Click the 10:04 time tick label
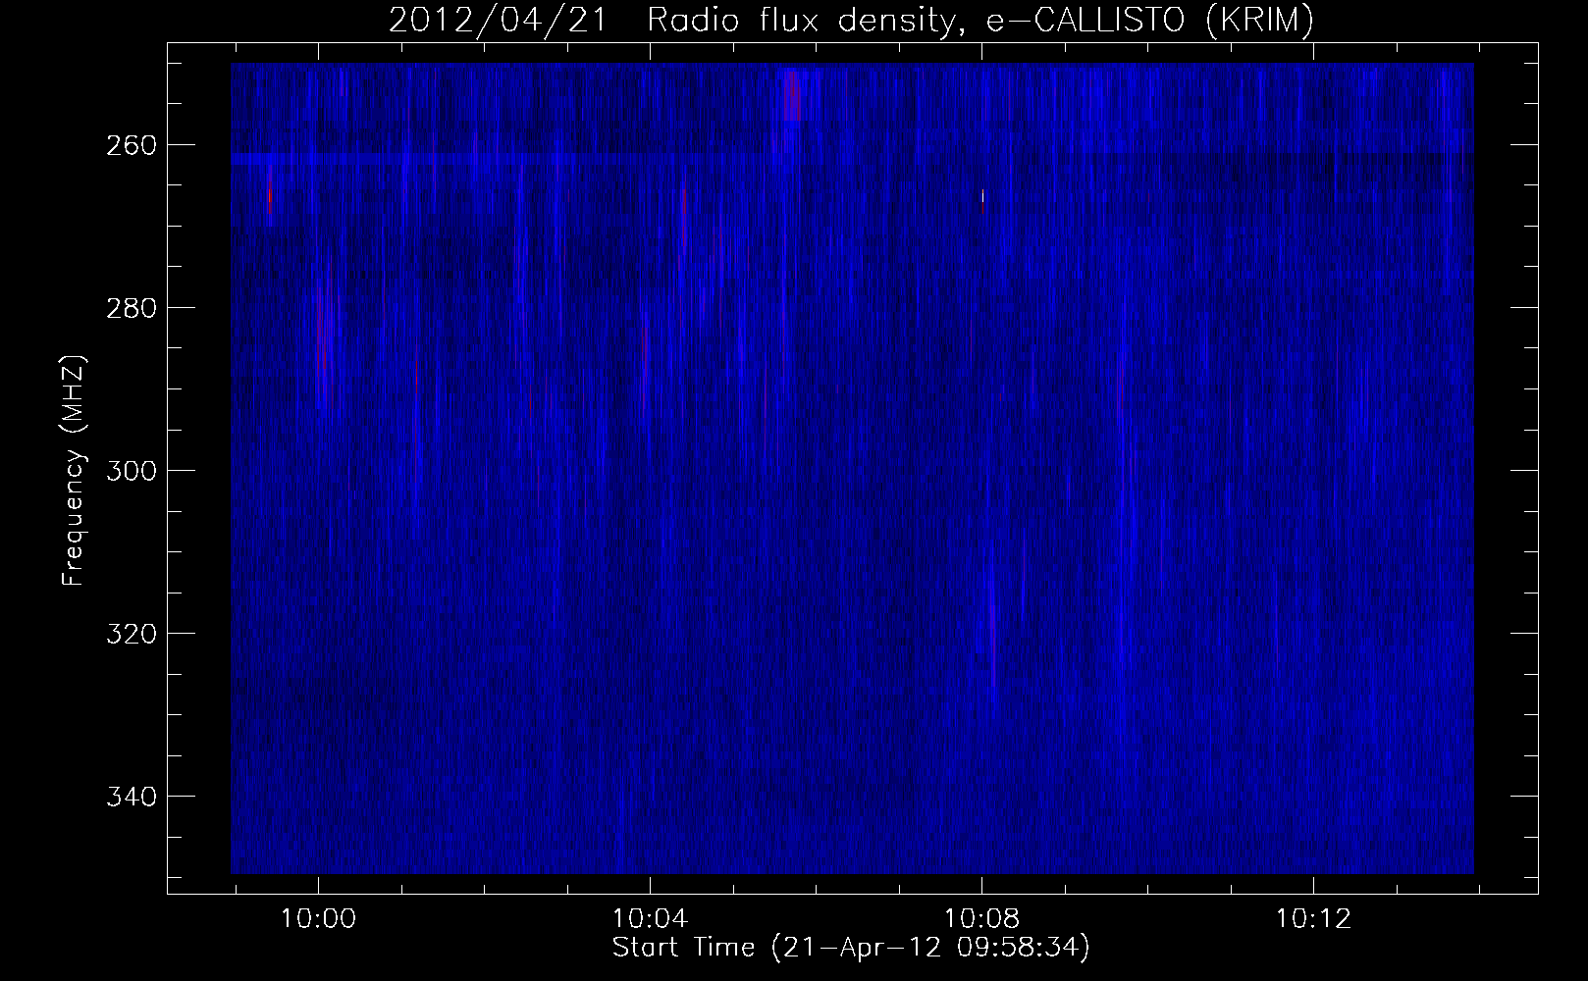This screenshot has width=1588, height=981. (650, 919)
